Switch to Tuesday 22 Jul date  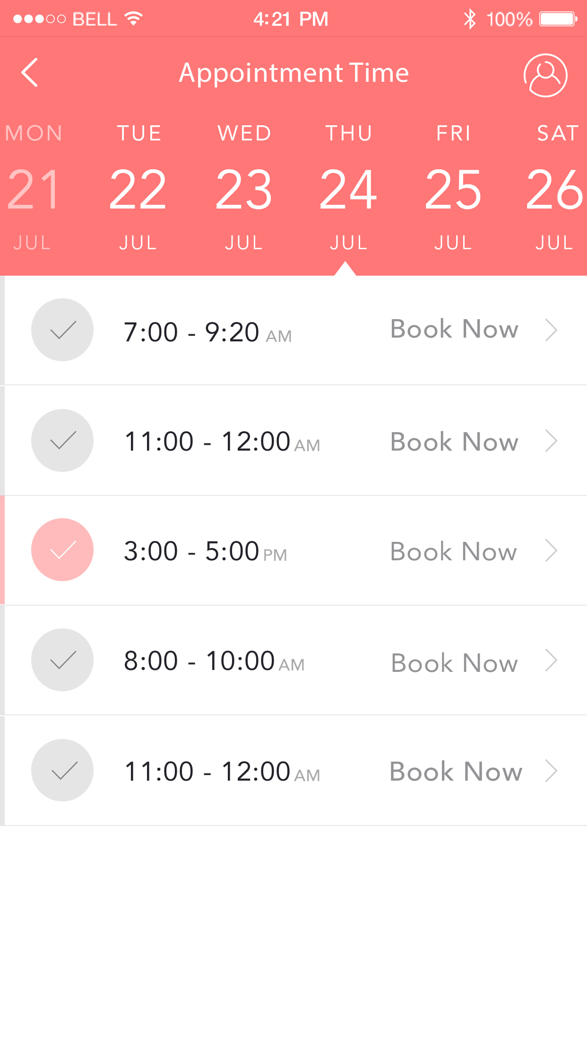point(138,188)
